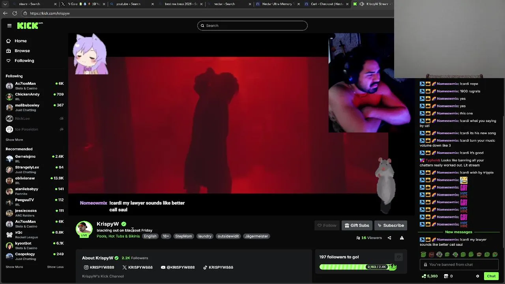This screenshot has height=284, width=505.
Task: Open alanliebabyy Fortnite channel
Action: pyautogui.click(x=35, y=191)
